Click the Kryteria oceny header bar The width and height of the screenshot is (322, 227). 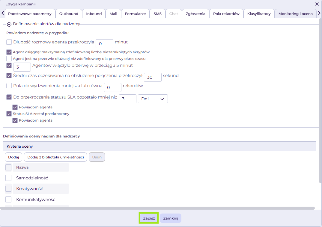point(160,146)
